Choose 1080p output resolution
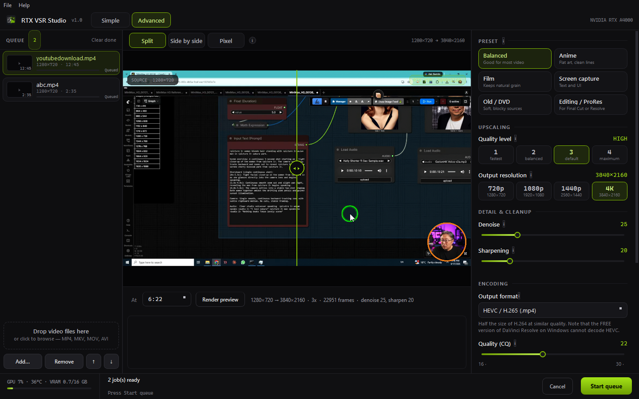Image resolution: width=639 pixels, height=399 pixels. (534, 191)
